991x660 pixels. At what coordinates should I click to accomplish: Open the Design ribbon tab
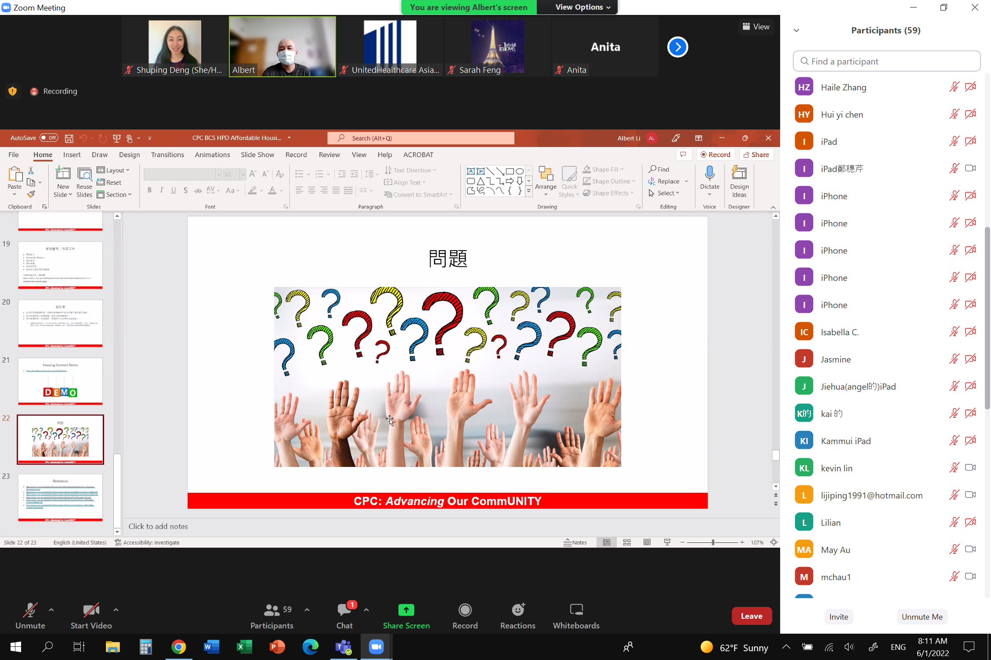tap(129, 154)
